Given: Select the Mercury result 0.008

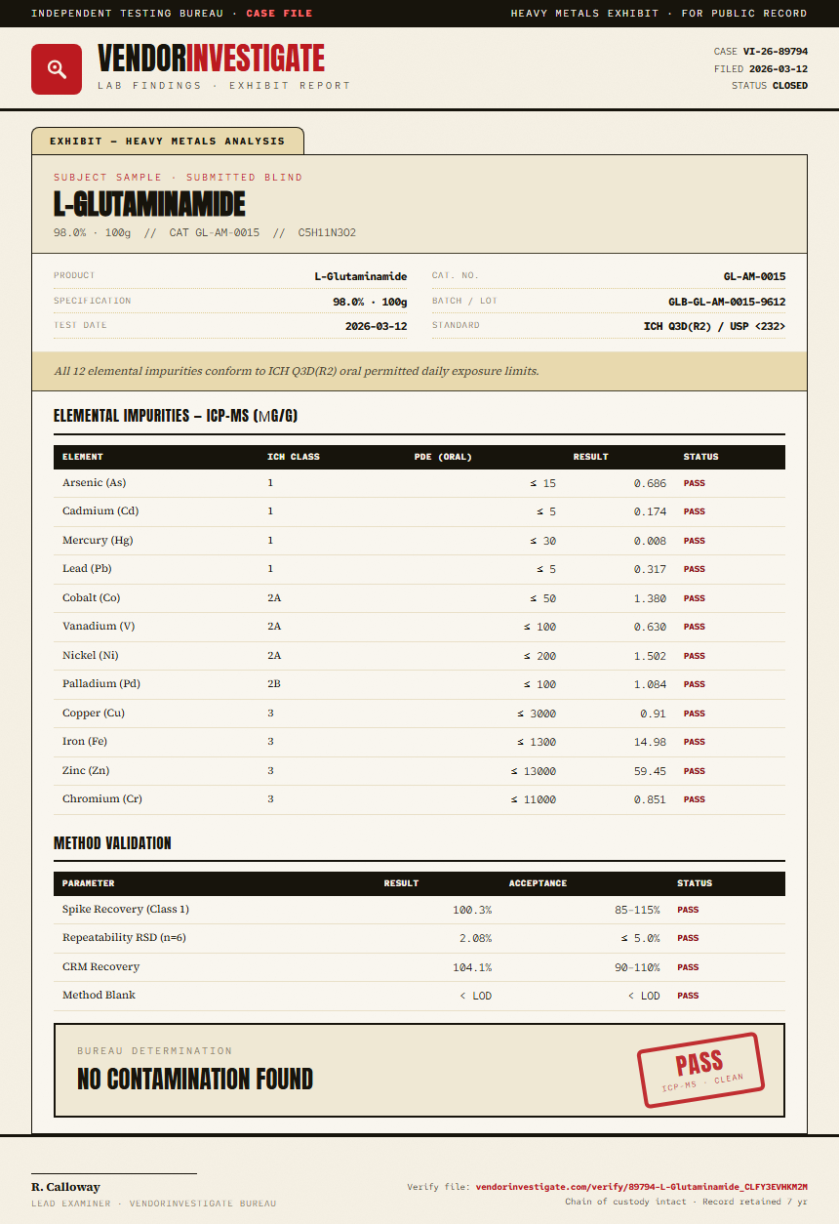Looking at the screenshot, I should 650,541.
